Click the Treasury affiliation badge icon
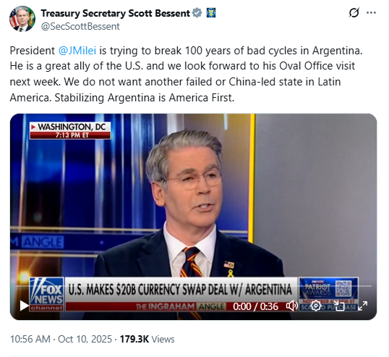389x357 pixels. pos(211,13)
